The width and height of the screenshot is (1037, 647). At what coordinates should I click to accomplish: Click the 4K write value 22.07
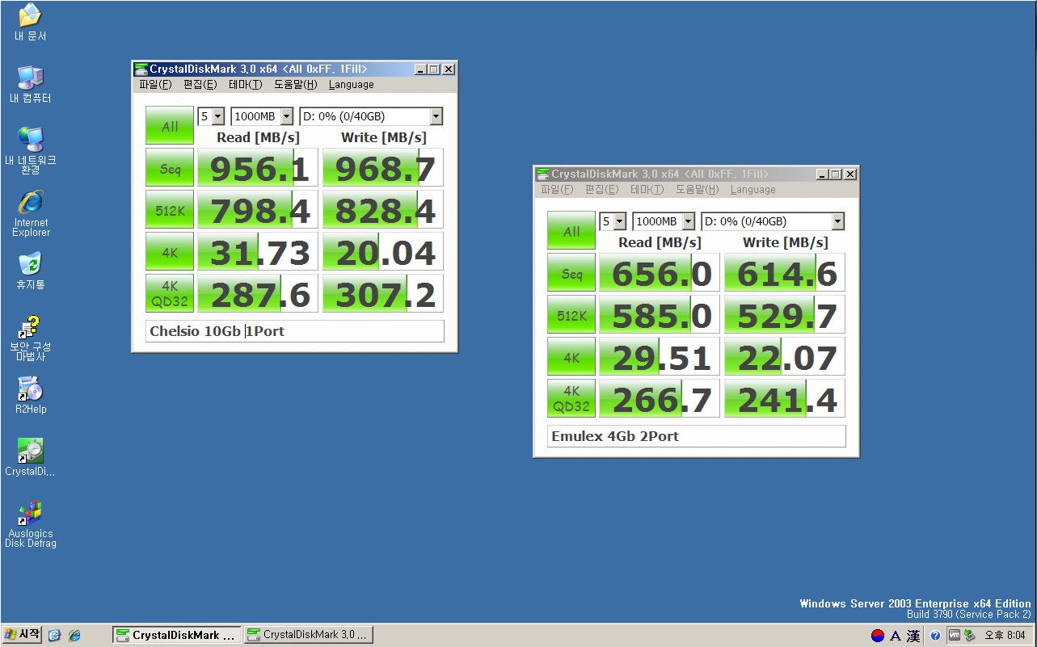pyautogui.click(x=785, y=358)
